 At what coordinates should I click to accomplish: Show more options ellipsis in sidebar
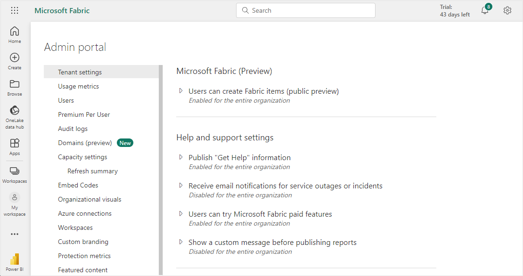(x=15, y=234)
